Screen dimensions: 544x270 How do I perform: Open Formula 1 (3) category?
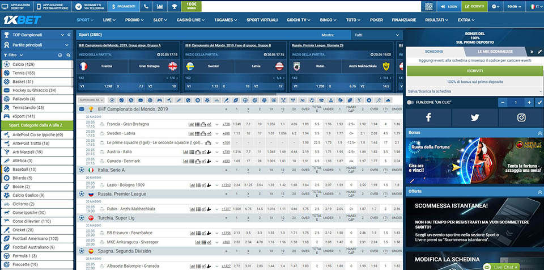pyautogui.click(x=37, y=256)
